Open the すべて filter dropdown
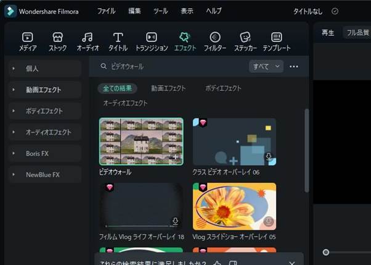This screenshot has width=371, height=265. [266, 67]
